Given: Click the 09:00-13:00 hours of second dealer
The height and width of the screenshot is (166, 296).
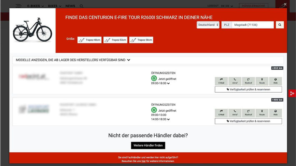Looking at the screenshot, I should click(158, 115).
